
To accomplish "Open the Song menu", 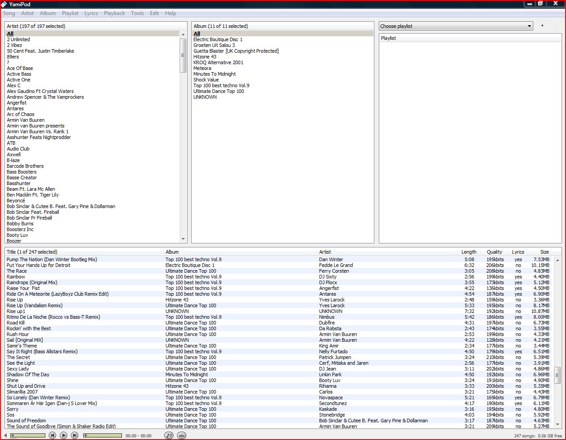I will pos(9,13).
